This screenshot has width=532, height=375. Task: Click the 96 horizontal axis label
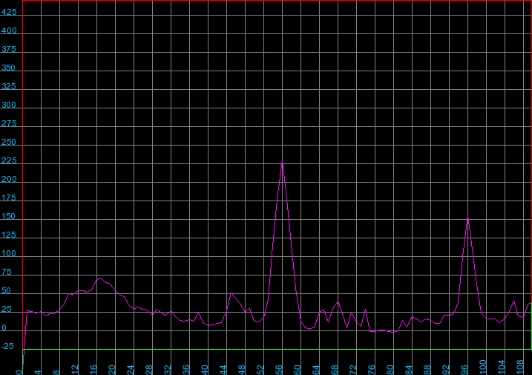point(464,370)
